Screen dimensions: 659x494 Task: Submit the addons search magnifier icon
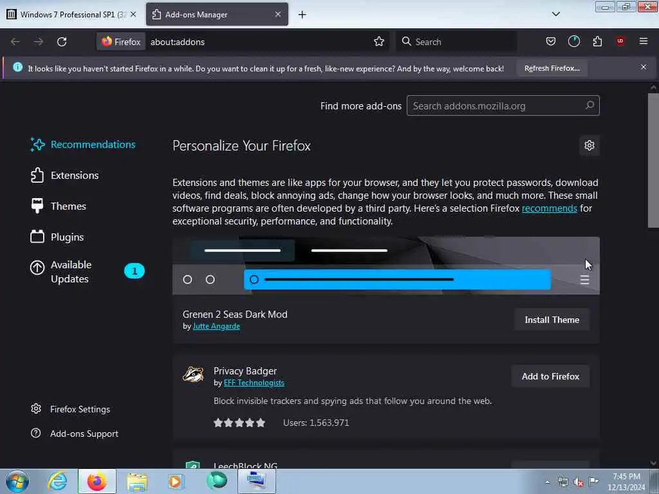(590, 105)
